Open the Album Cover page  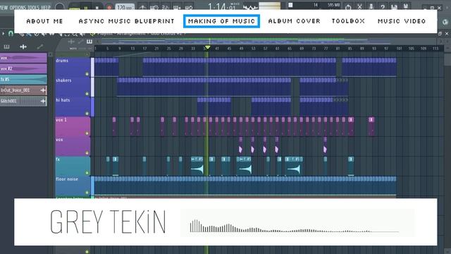[x=295, y=21]
